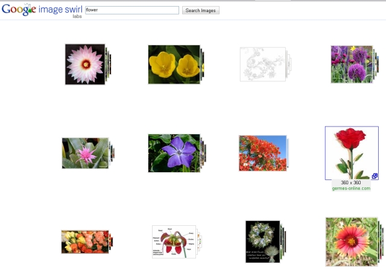Click the red rose image
Image resolution: width=386 pixels, height=274 pixels.
351,152
